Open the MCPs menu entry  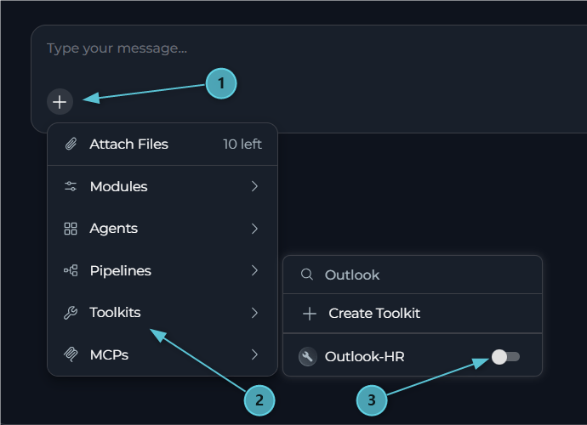point(162,354)
